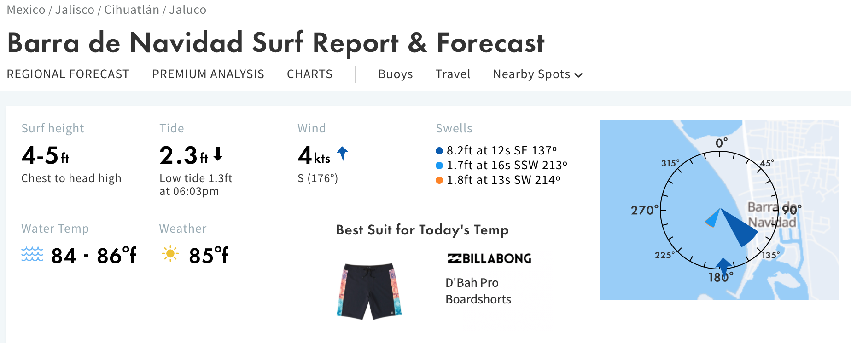Click the light blue SSW swell dot
The width and height of the screenshot is (851, 343).
[x=439, y=166]
